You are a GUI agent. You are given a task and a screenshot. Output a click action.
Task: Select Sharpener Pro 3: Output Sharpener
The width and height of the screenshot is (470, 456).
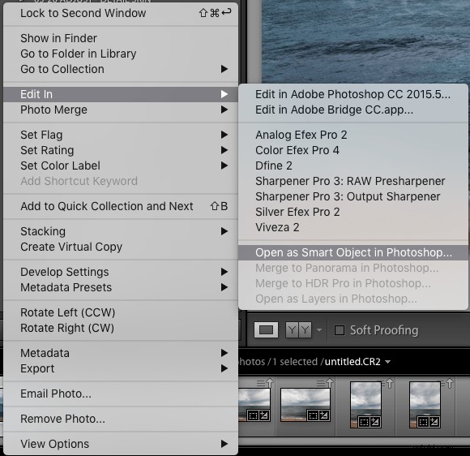pyautogui.click(x=353, y=196)
